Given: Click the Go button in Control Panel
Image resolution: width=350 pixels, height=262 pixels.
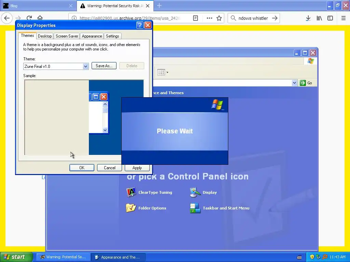Looking at the screenshot, I should [306, 83].
